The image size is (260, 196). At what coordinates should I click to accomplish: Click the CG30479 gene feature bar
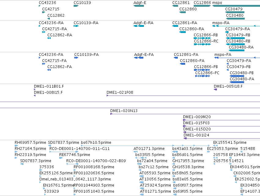coord(235,12)
